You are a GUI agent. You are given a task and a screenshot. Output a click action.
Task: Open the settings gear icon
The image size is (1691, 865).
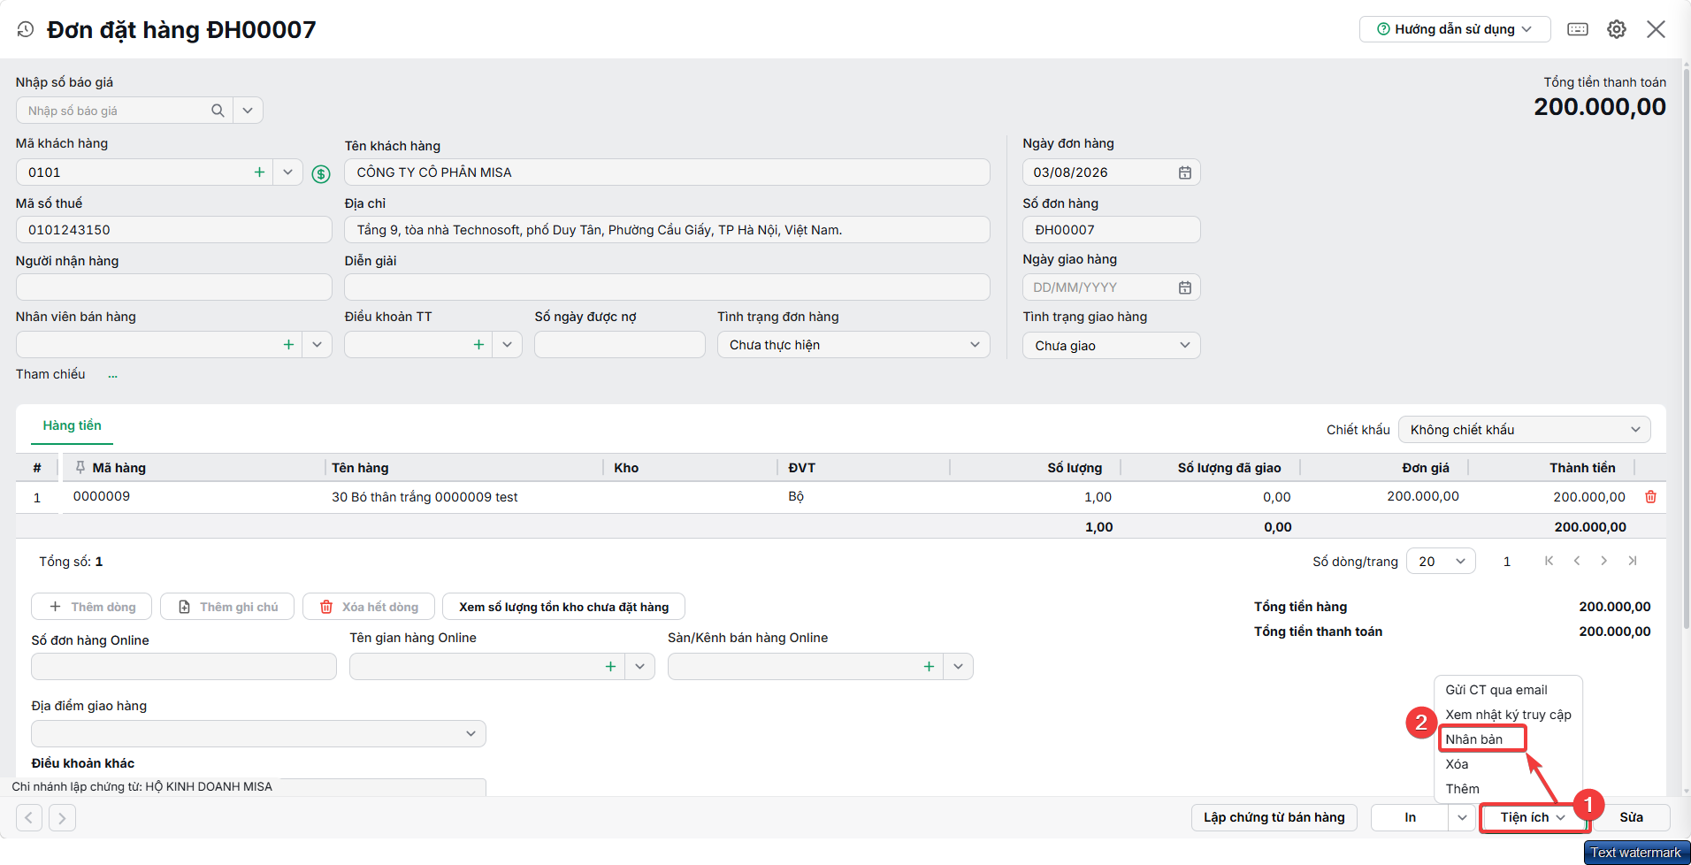(x=1617, y=29)
